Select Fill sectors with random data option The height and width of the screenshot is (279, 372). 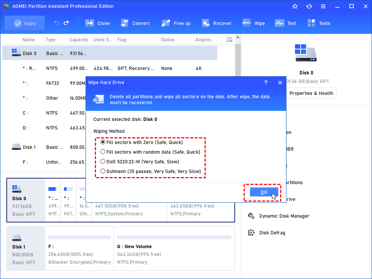150,152
